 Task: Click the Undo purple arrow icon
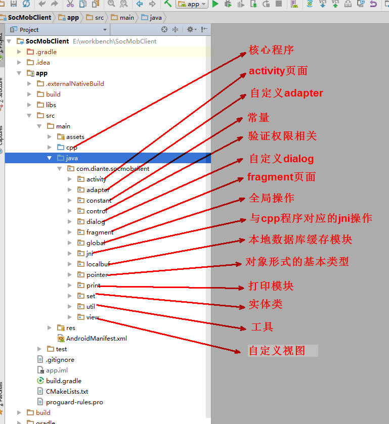(x=373, y=4)
